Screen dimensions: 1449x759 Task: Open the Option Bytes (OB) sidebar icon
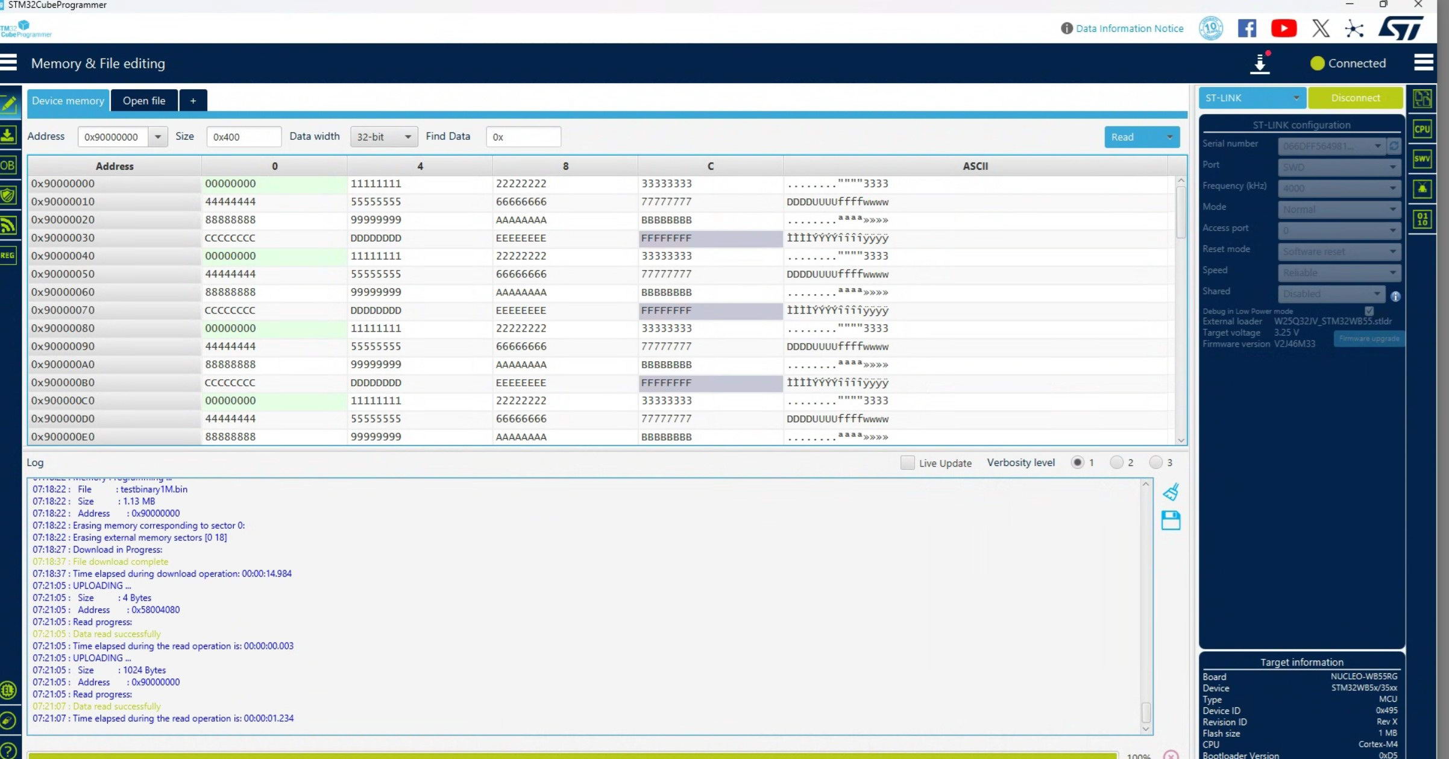tap(8, 166)
